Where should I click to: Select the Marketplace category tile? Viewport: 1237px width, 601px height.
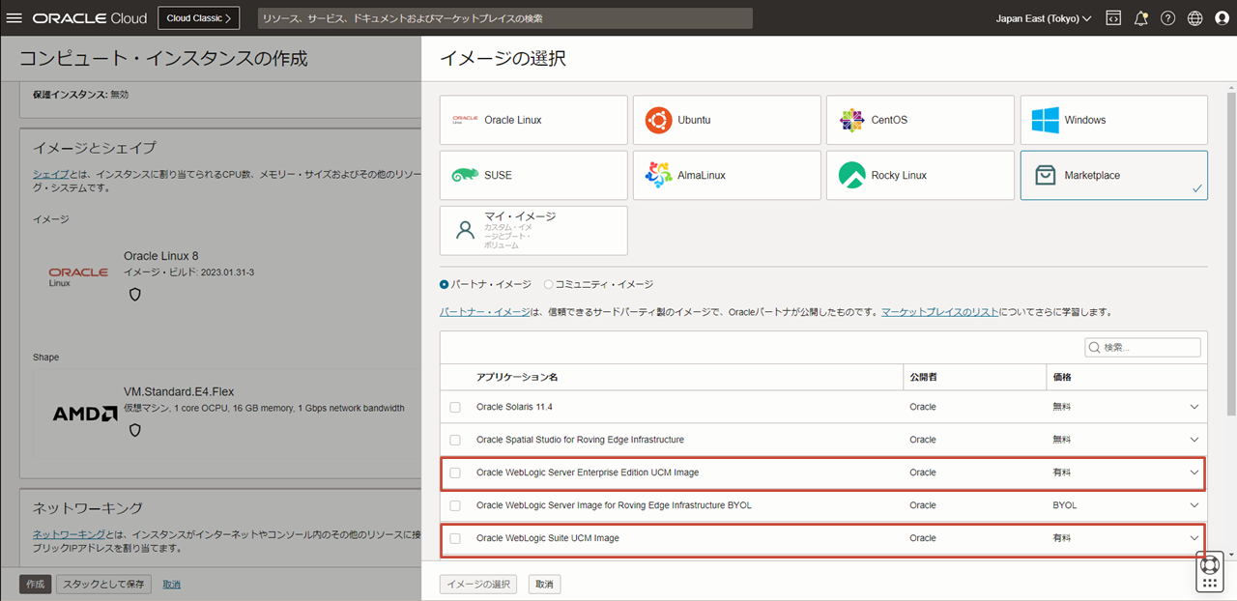click(1113, 175)
